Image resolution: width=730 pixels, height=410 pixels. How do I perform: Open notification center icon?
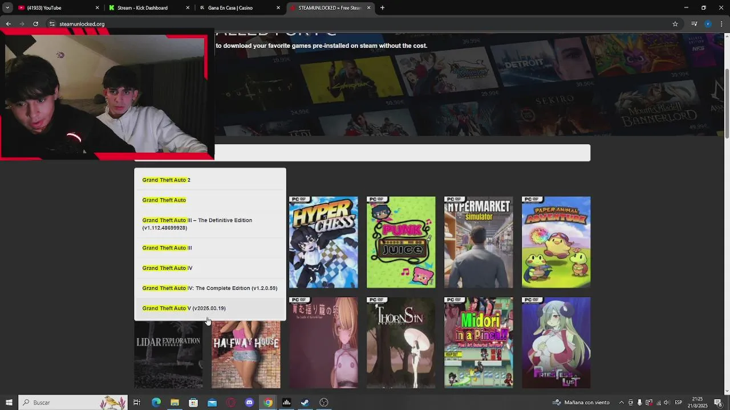click(x=718, y=403)
